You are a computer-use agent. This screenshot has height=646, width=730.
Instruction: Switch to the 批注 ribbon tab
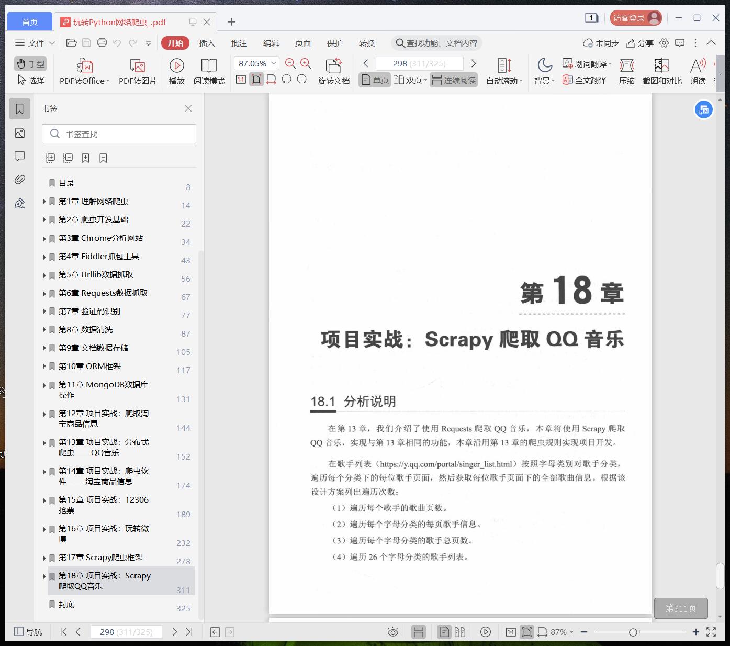click(x=239, y=43)
